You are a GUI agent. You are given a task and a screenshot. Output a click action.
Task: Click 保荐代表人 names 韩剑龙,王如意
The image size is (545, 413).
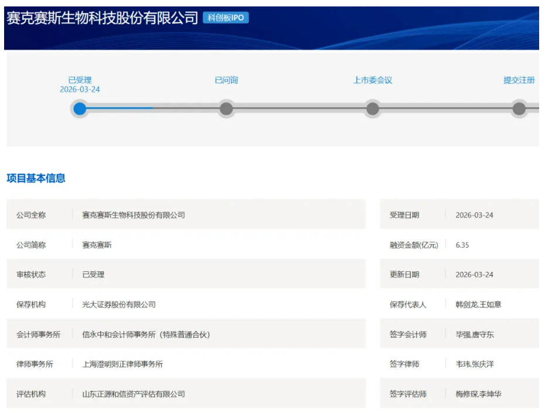click(x=478, y=305)
